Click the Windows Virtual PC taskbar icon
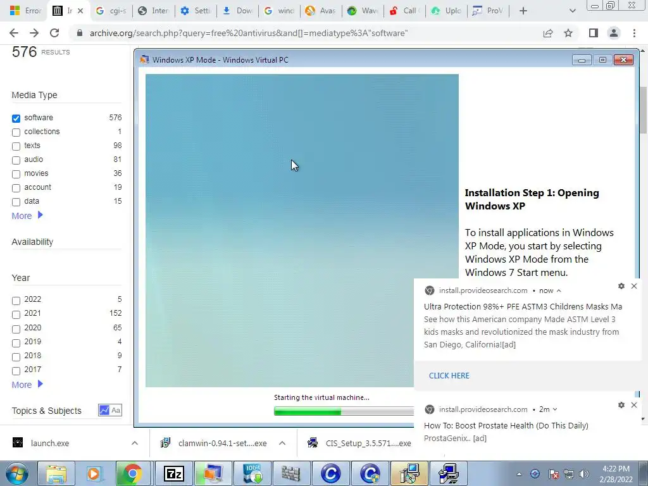The width and height of the screenshot is (648, 486). click(x=213, y=473)
